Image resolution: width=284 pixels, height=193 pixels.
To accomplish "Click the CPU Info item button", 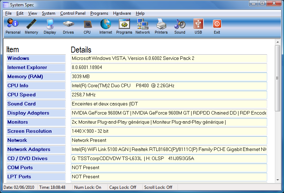I will [36, 85].
